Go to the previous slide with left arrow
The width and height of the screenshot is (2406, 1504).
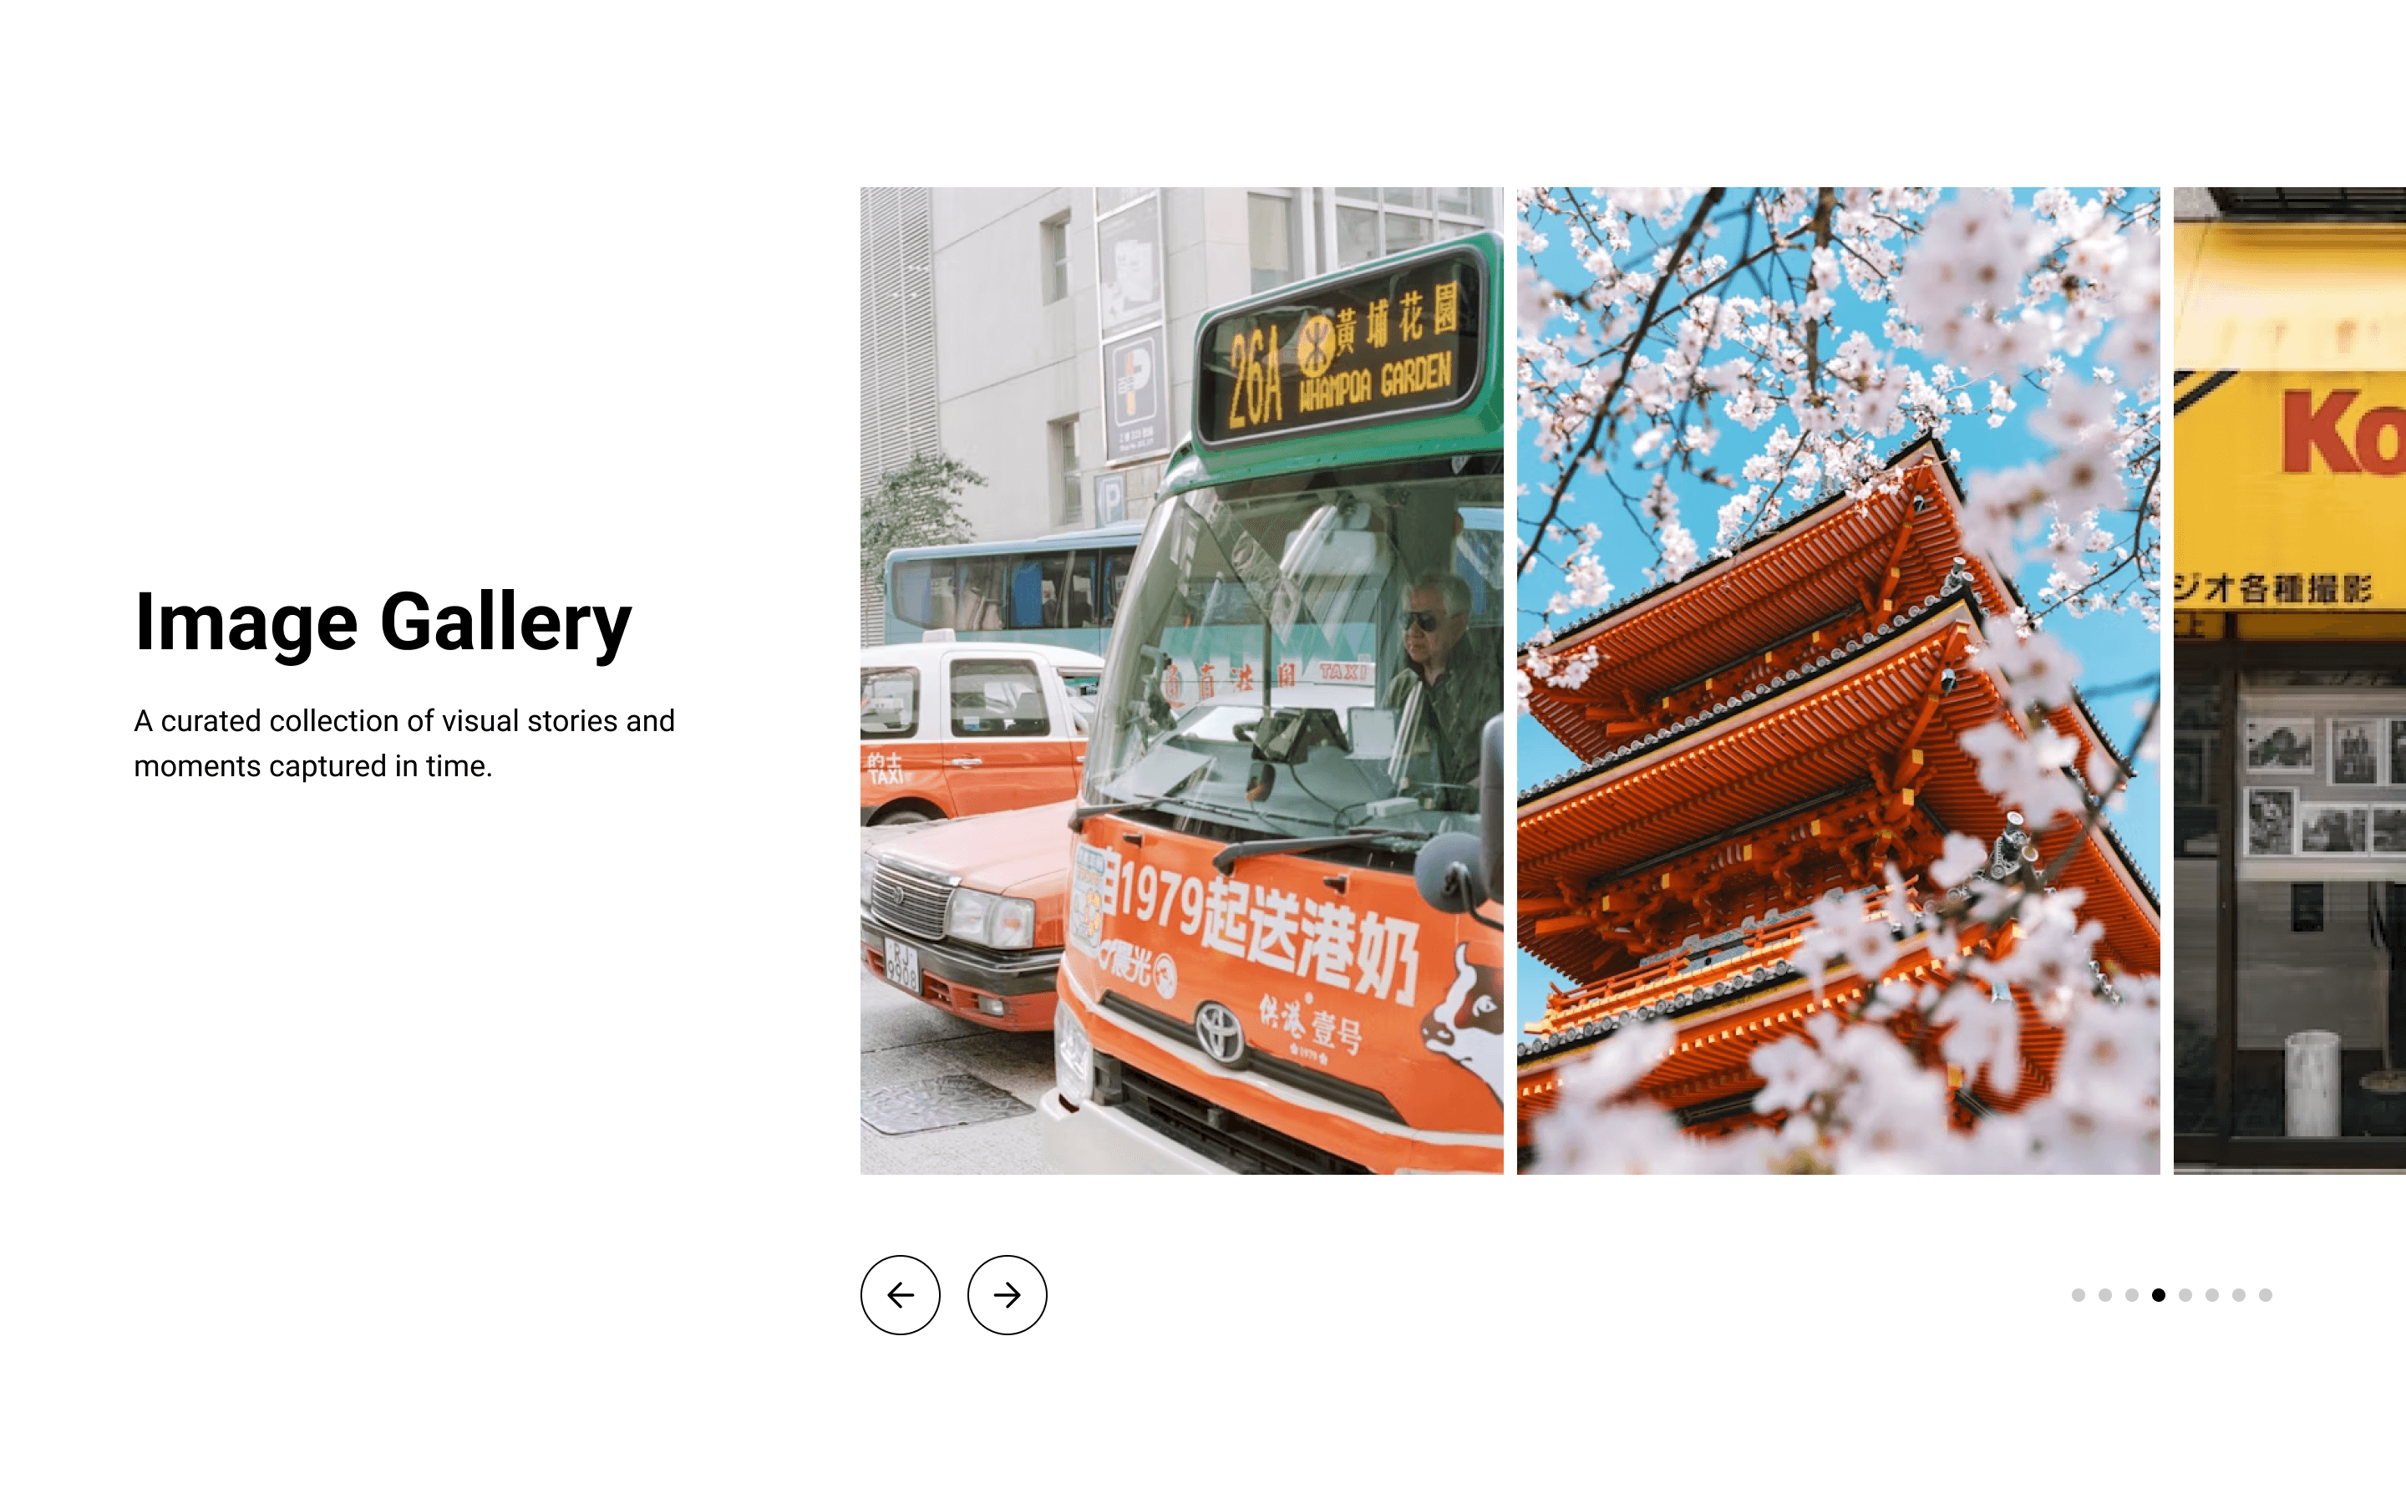(900, 1294)
